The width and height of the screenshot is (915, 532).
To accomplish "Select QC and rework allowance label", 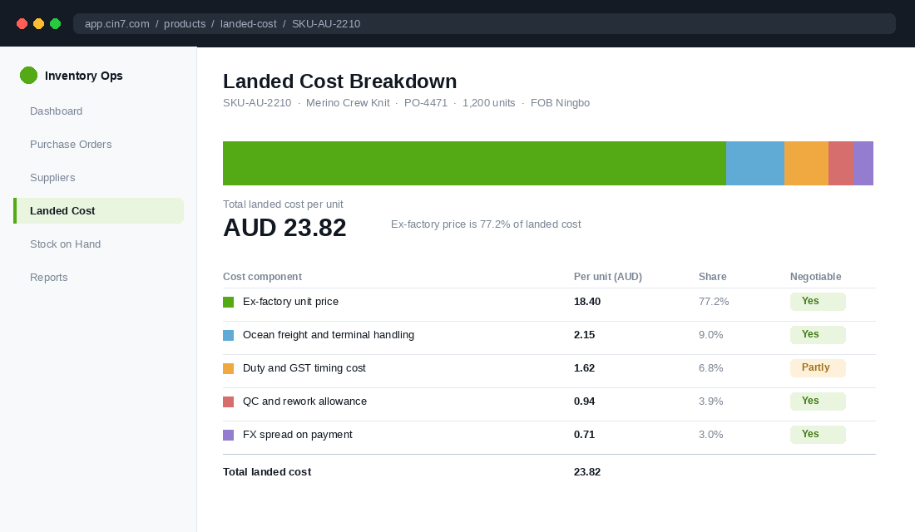I will [304, 401].
